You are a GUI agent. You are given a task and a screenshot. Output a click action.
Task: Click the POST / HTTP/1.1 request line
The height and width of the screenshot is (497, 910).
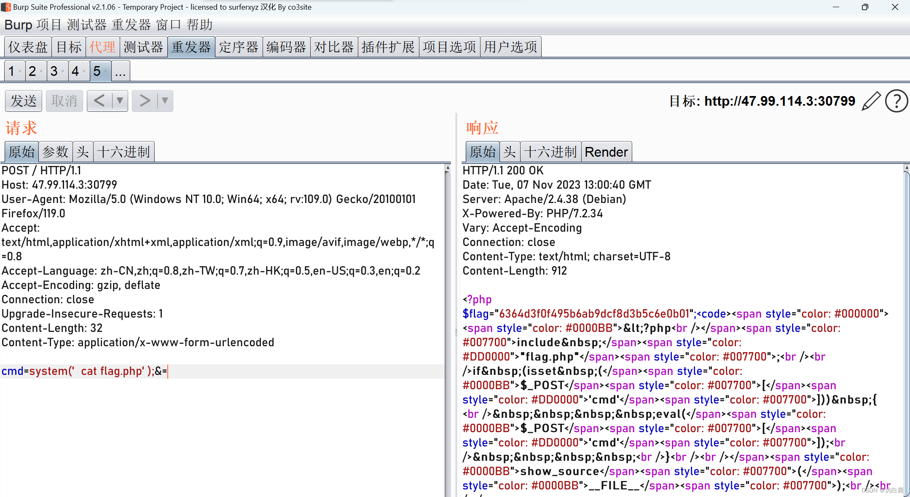click(x=41, y=171)
